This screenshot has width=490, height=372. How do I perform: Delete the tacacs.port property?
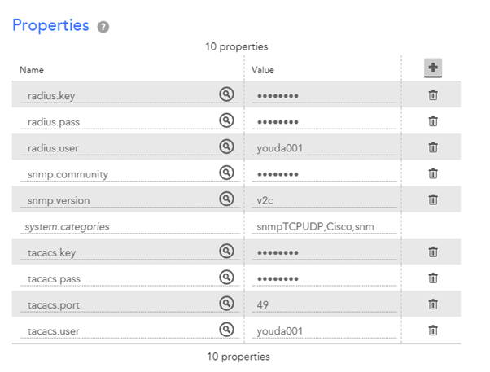[433, 304]
